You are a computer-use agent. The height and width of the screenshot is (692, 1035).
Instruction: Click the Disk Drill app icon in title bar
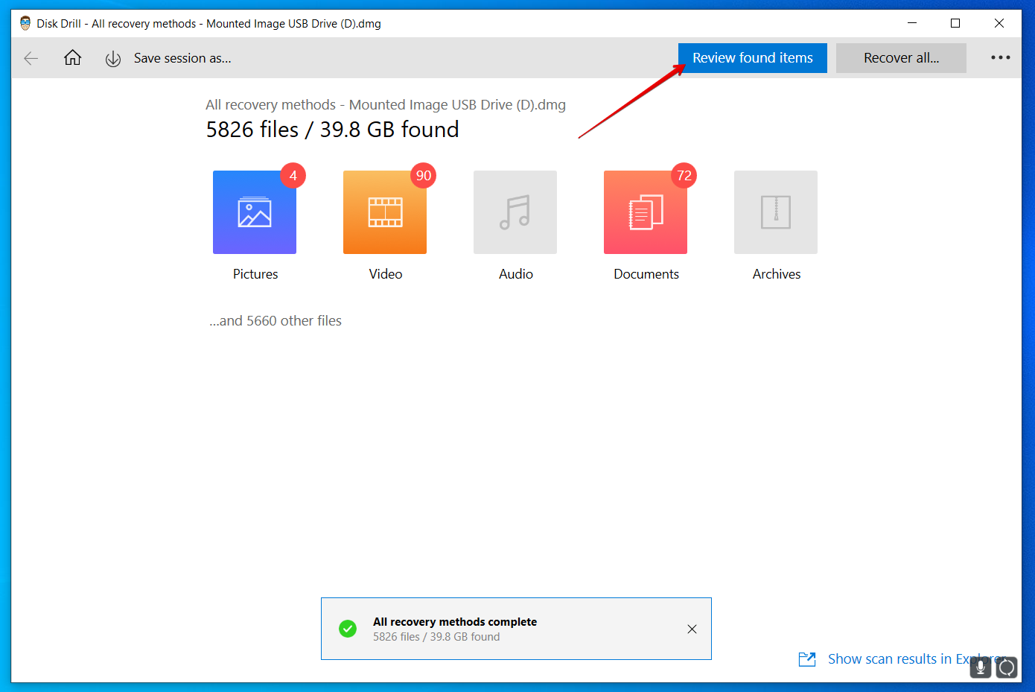(25, 23)
